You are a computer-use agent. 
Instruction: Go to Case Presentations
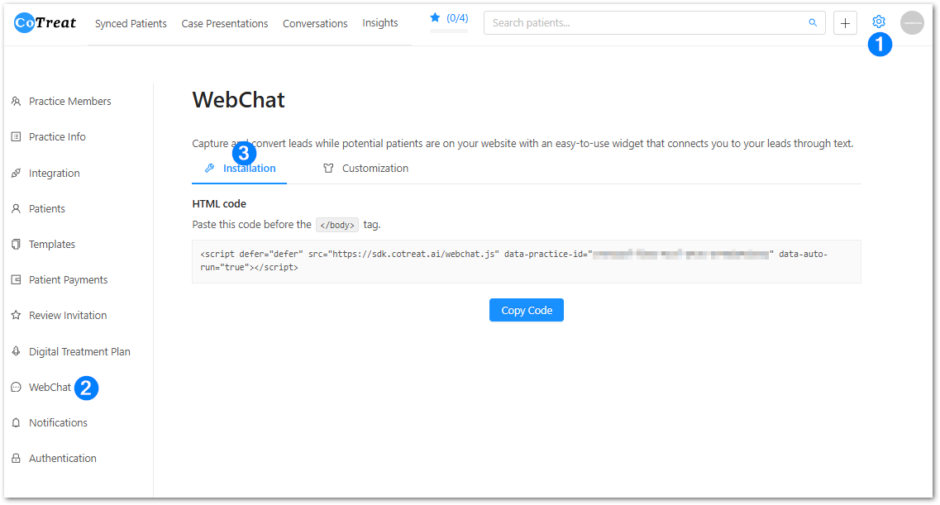pos(225,24)
